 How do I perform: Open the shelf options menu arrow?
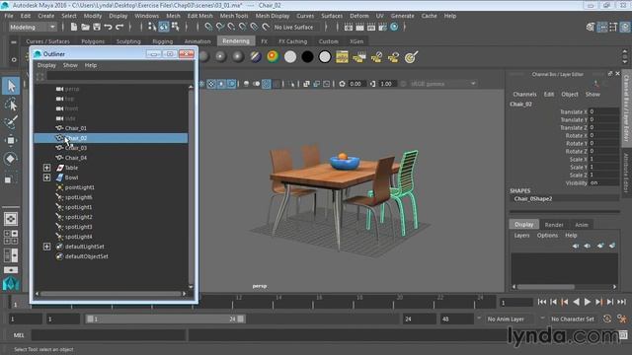(14, 59)
